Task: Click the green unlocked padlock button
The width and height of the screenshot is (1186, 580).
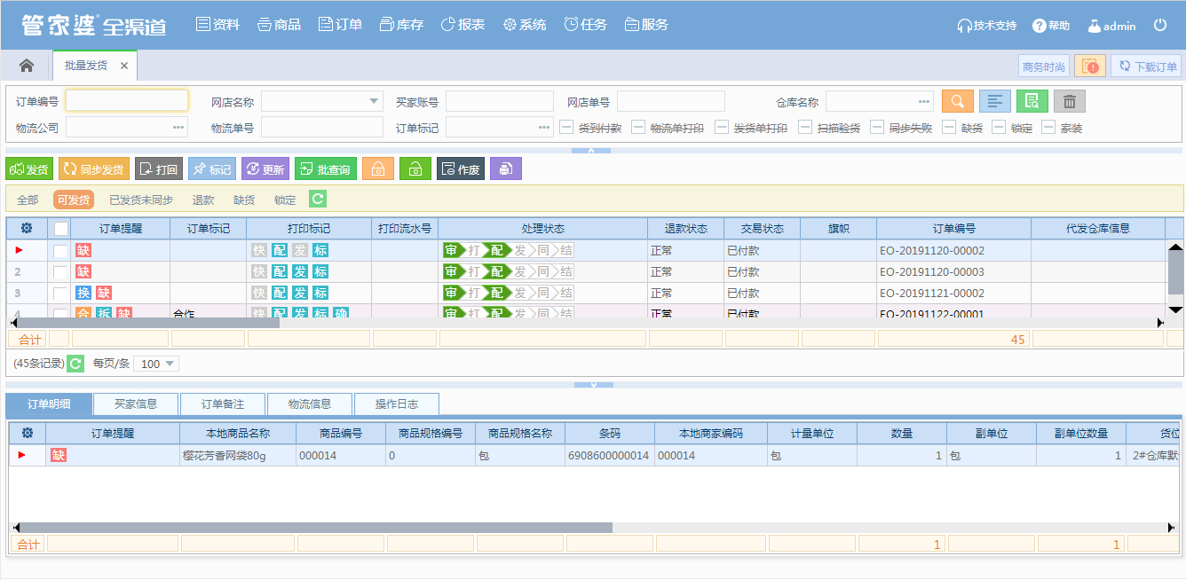Action: [x=415, y=169]
